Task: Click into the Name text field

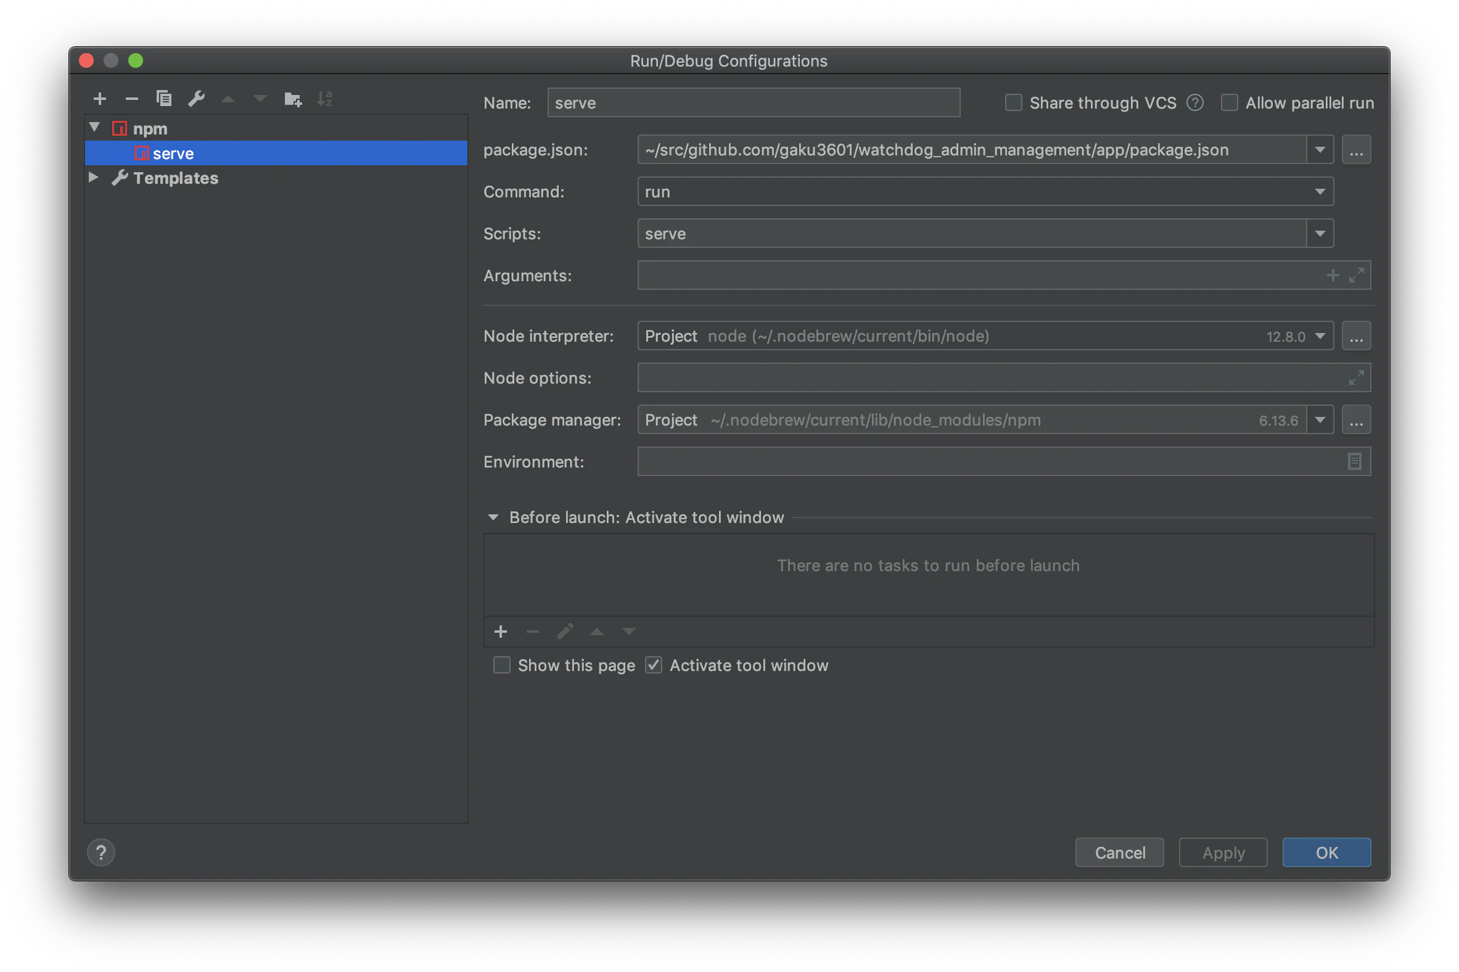Action: (x=753, y=103)
